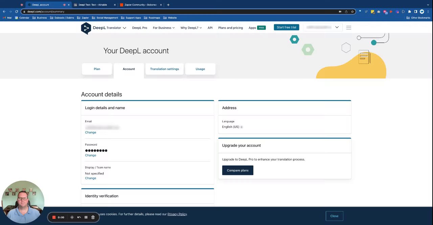
Task: Click the Compare plans button
Action: pyautogui.click(x=238, y=170)
